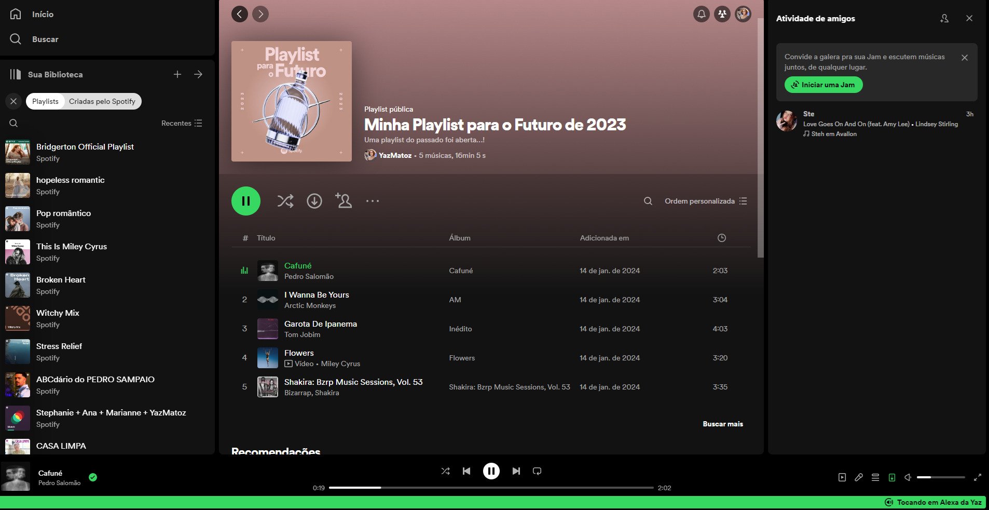
Task: Toggle shuffle in the player bar
Action: 445,471
